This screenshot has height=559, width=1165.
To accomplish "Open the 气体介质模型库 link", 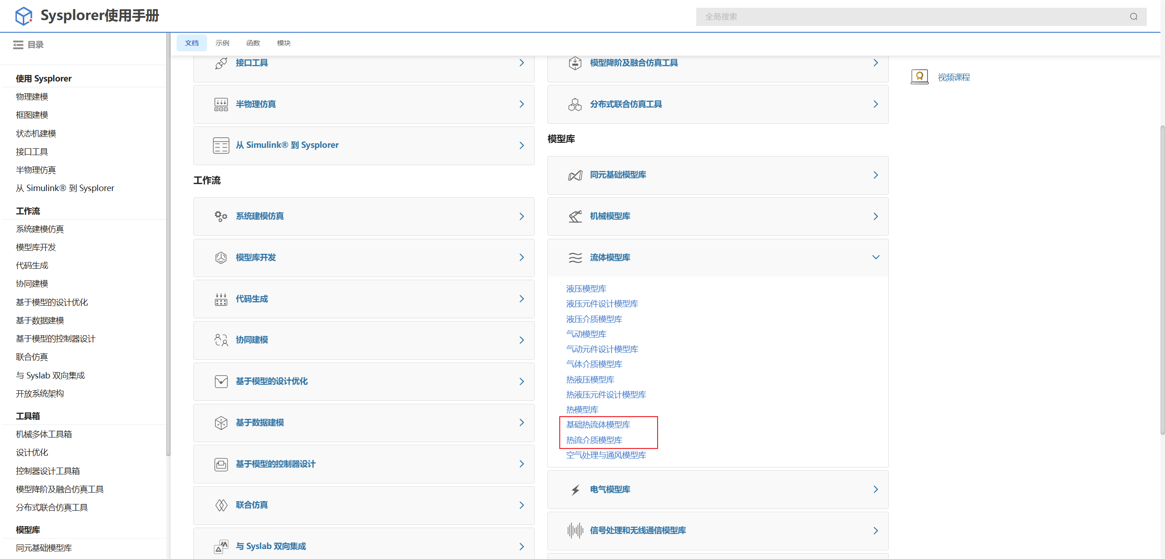I will pyautogui.click(x=594, y=364).
